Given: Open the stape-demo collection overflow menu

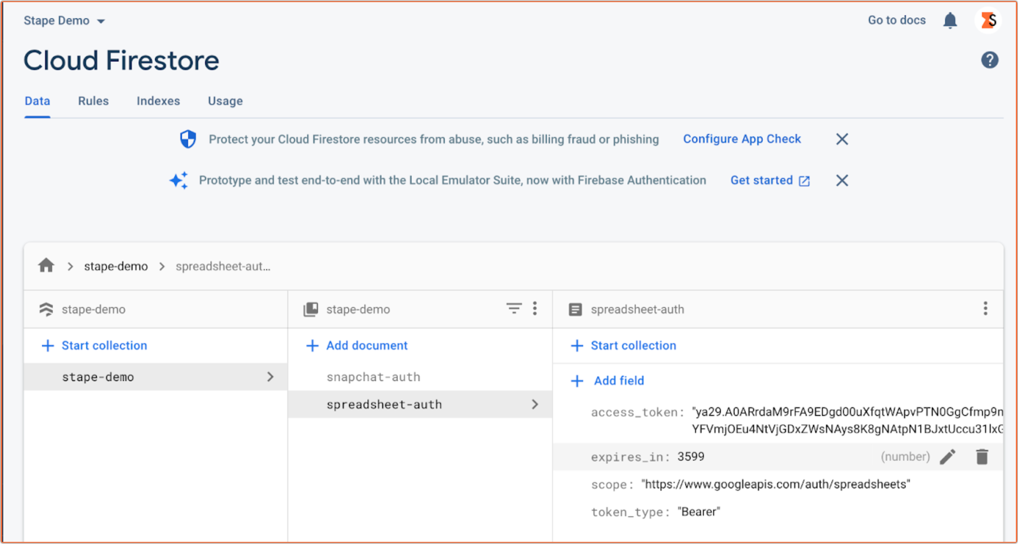Looking at the screenshot, I should [x=535, y=308].
